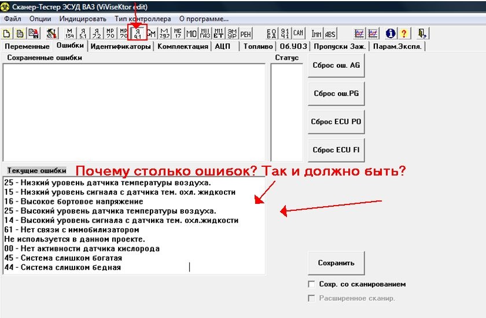Click the exit door icon
The height and width of the screenshot is (318, 486).
pyautogui.click(x=422, y=33)
